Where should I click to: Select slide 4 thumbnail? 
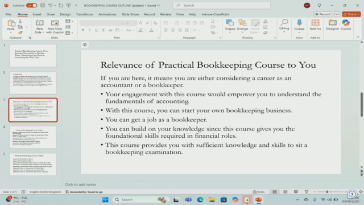[33, 137]
